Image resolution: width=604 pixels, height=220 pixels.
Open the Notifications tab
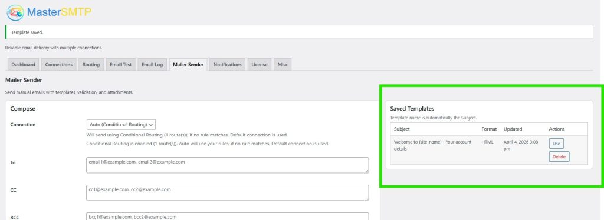click(227, 65)
